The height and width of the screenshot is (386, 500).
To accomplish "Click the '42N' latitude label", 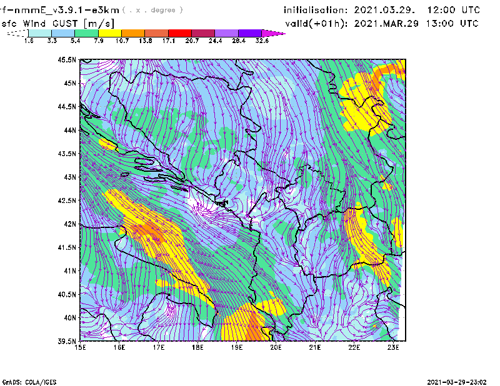I will [70, 224].
